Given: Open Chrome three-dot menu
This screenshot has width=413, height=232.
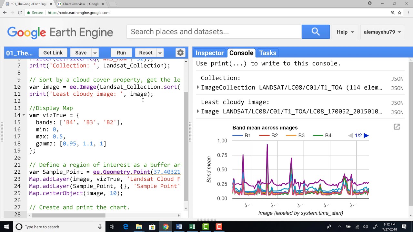Looking at the screenshot, I should point(408,13).
